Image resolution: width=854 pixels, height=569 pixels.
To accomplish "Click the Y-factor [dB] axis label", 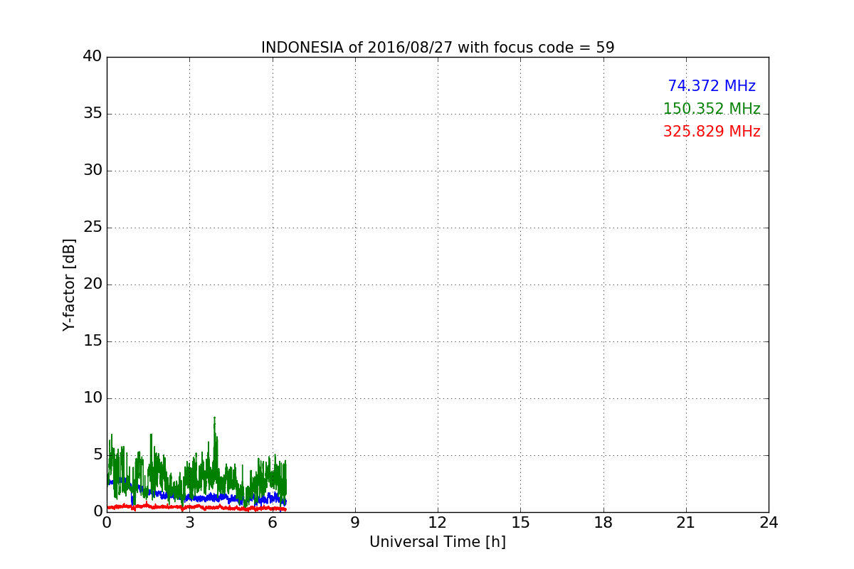I will 69,284.
